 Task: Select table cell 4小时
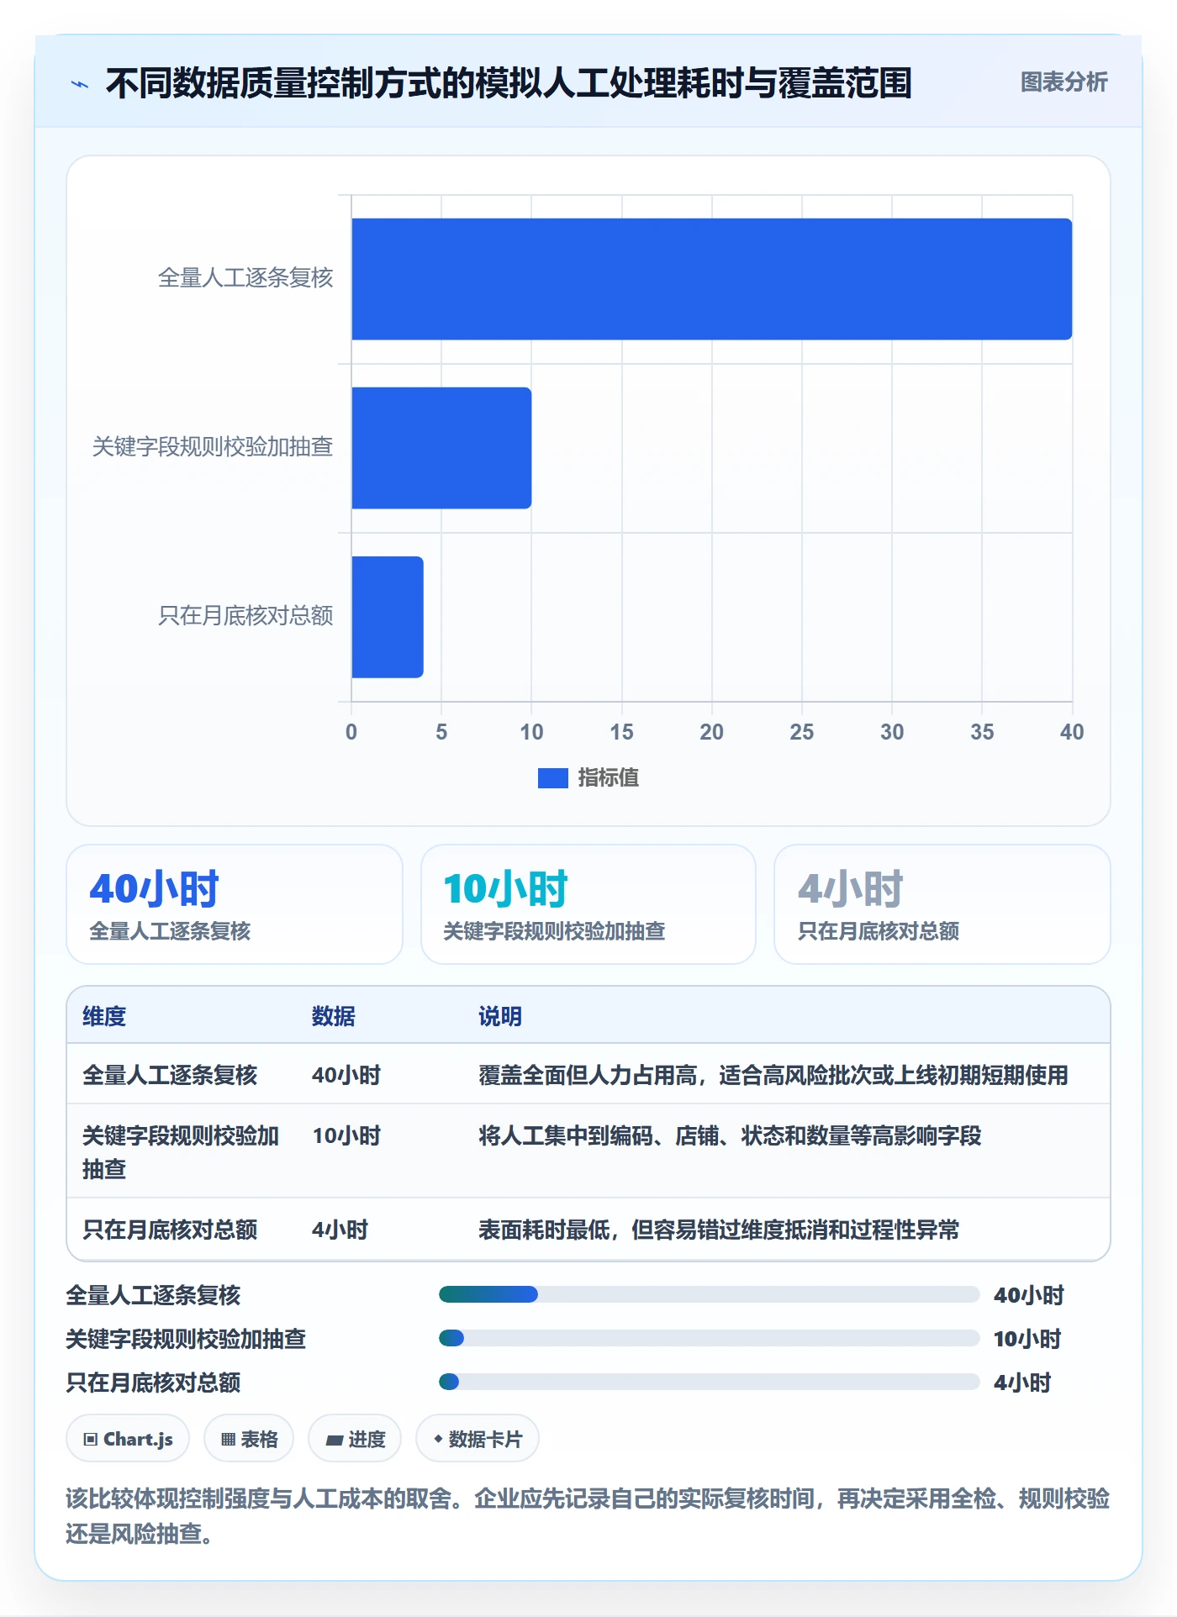340,1230
